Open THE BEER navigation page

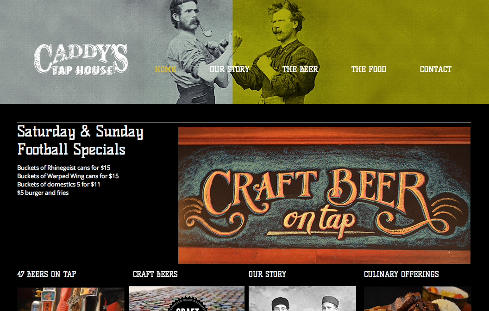point(300,69)
